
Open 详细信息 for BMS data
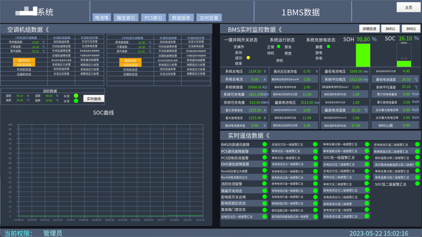(x=369, y=29)
